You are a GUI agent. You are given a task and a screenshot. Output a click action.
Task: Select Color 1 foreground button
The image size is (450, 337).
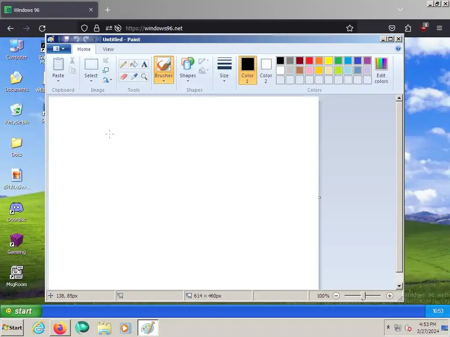(247, 70)
